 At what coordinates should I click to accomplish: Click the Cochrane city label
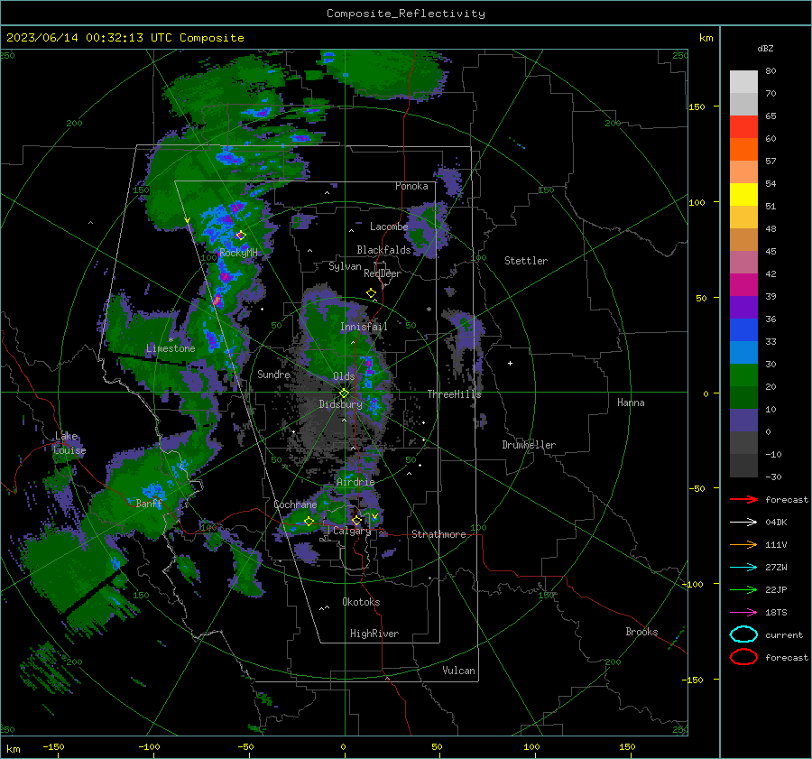[x=295, y=504]
